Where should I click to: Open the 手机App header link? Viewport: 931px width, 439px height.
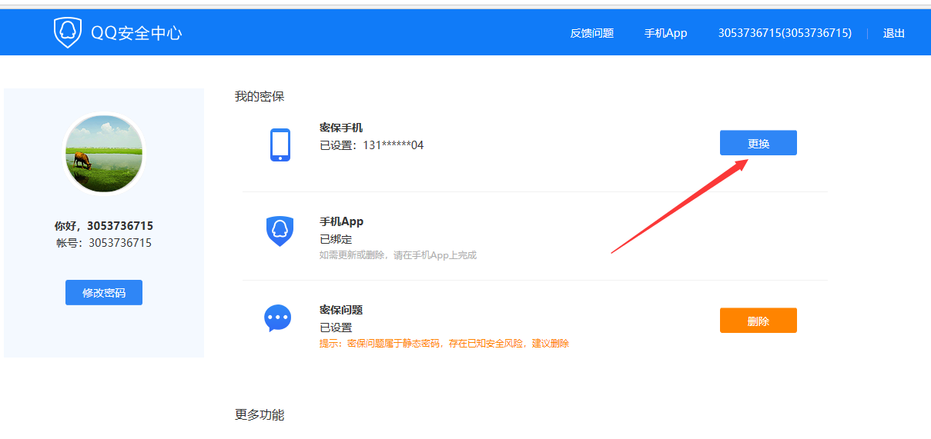coord(666,33)
